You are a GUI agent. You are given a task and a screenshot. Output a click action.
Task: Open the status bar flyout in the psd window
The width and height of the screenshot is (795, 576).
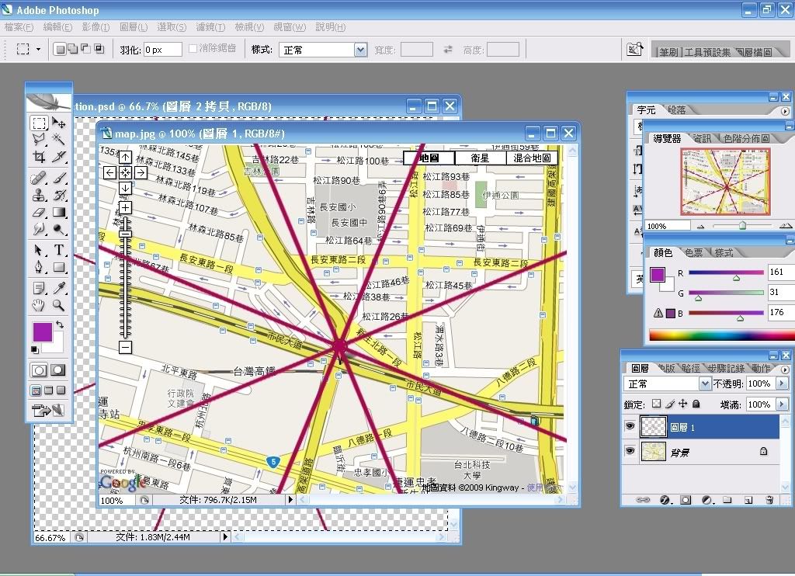[x=226, y=536]
